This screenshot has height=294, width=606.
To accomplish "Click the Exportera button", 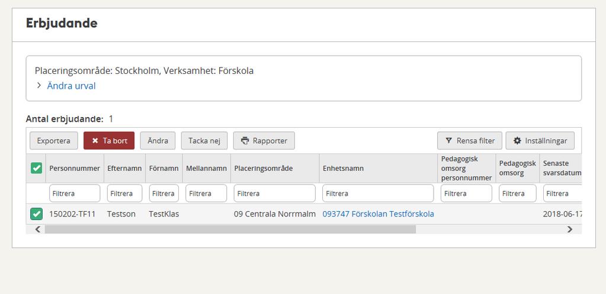I will pyautogui.click(x=54, y=141).
